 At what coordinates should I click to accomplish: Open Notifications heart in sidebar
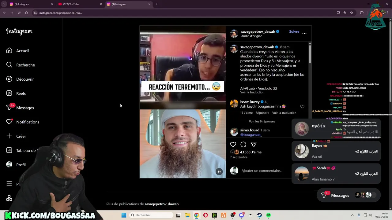coord(9,122)
